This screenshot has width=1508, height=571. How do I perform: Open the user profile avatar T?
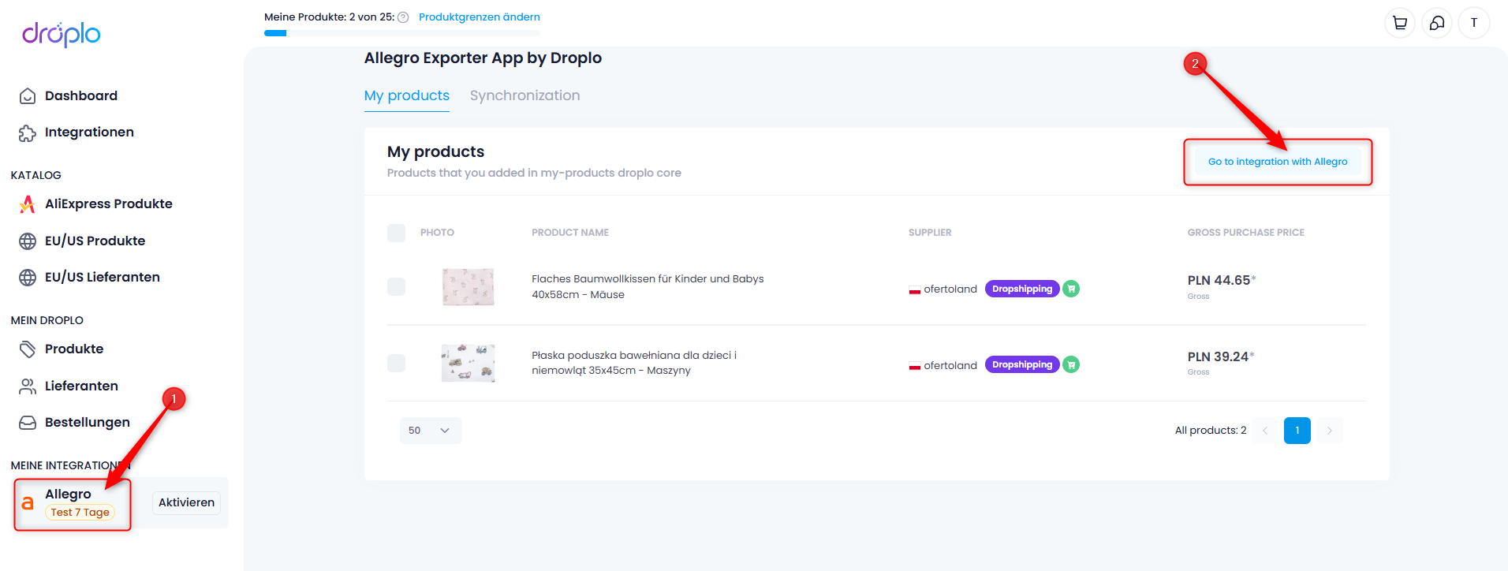point(1474,23)
